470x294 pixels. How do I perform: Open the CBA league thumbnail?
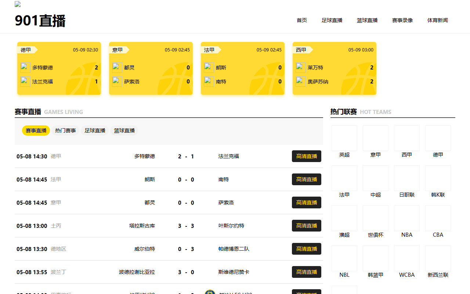pos(438,218)
